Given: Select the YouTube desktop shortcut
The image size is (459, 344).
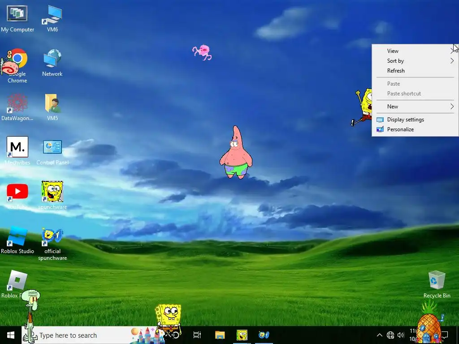Looking at the screenshot, I should point(17,196).
